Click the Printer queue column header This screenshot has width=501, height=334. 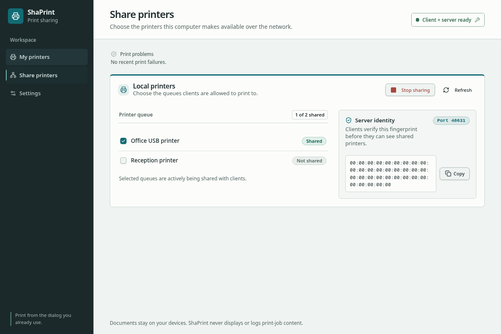136,115
